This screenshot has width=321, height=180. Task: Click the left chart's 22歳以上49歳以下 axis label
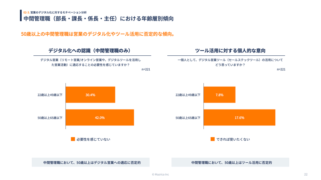coord(50,95)
